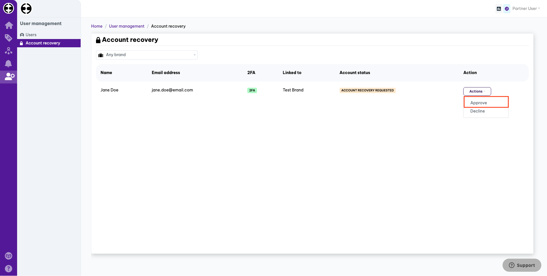Screen dimensions: 547x276
Task: Click the Account Recovery Requested status badge
Action: tap(368, 90)
